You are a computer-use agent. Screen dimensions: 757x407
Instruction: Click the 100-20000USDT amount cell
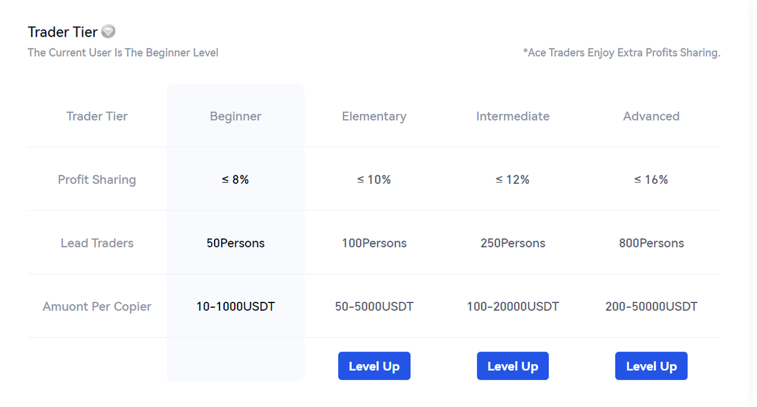pyautogui.click(x=513, y=307)
